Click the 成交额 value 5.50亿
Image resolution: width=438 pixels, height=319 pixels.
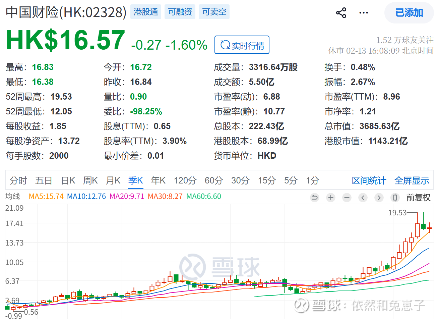[x=262, y=82]
